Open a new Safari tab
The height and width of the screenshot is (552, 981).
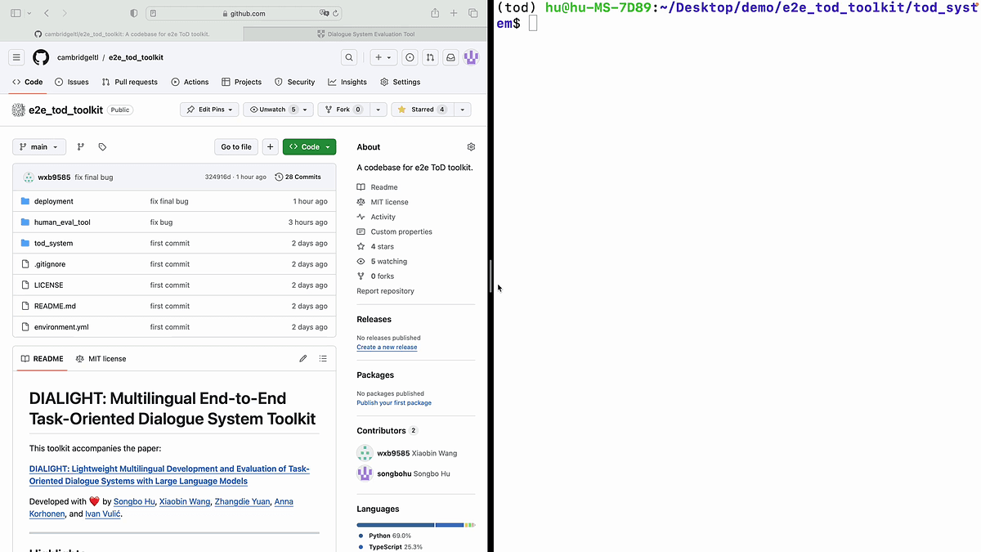click(x=454, y=13)
